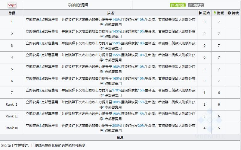Click the 描述 column header

pyautogui.click(x=110, y=13)
